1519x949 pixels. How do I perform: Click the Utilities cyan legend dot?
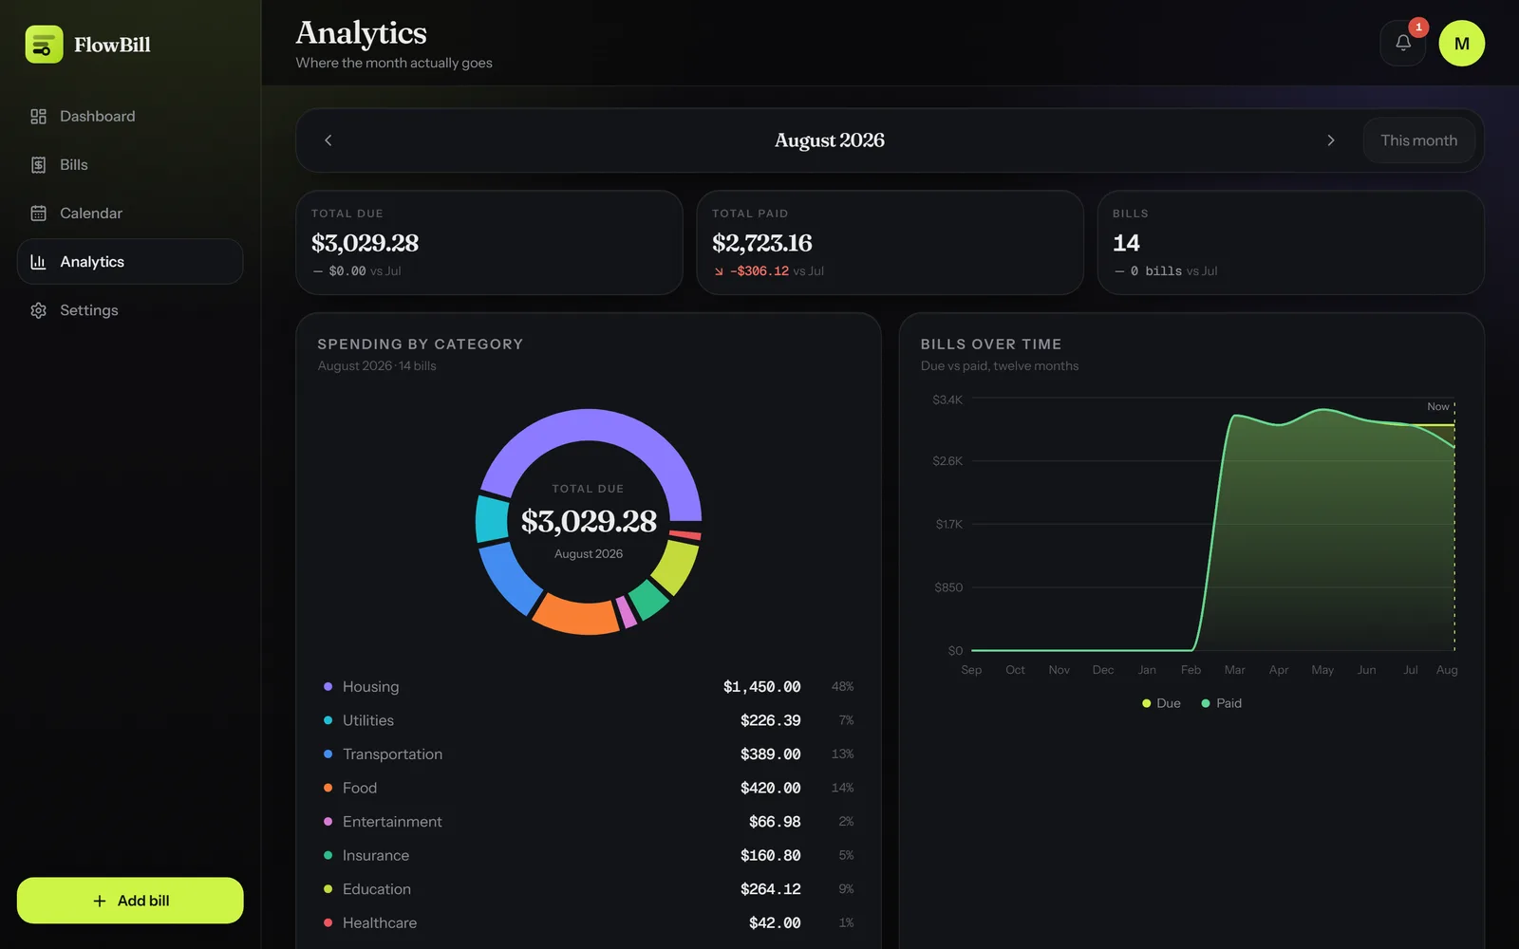[328, 720]
